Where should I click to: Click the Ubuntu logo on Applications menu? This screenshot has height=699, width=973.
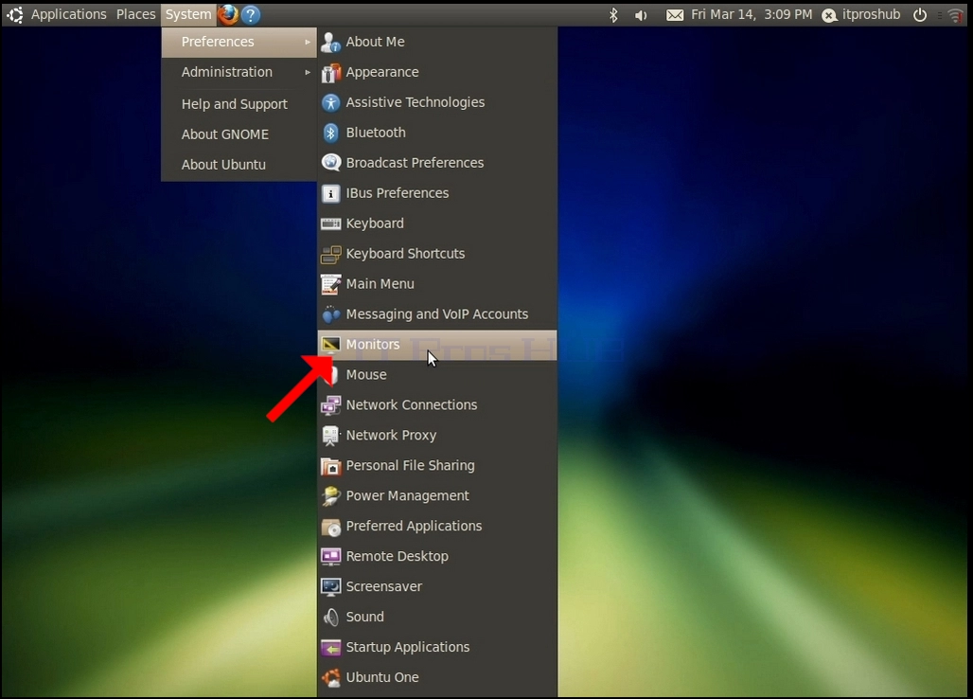coord(15,14)
